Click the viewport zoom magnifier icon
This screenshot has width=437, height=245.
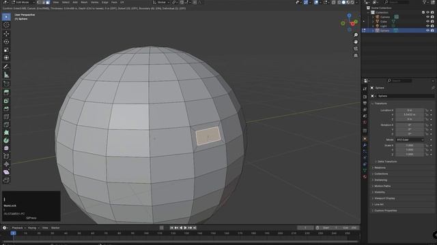[x=356, y=35]
